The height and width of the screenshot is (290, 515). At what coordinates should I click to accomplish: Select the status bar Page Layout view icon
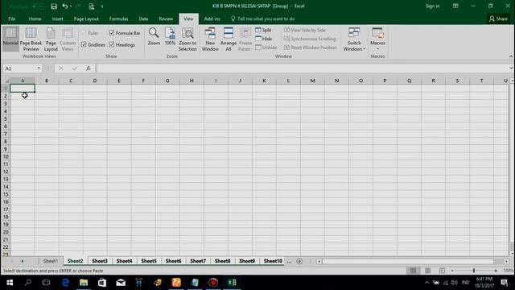pos(427,271)
